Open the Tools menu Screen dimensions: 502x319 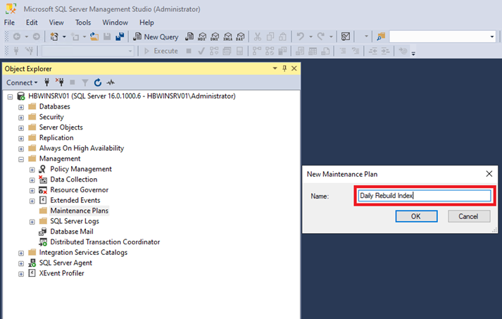[83, 23]
